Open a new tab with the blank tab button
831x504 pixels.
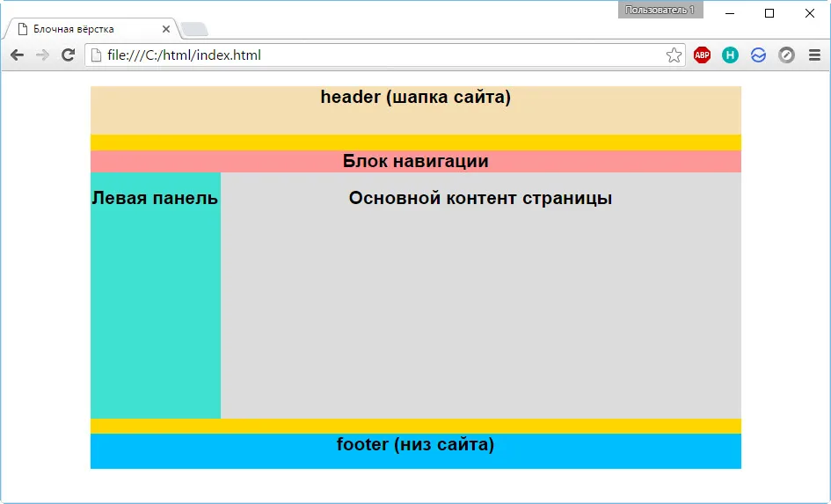[x=194, y=29]
